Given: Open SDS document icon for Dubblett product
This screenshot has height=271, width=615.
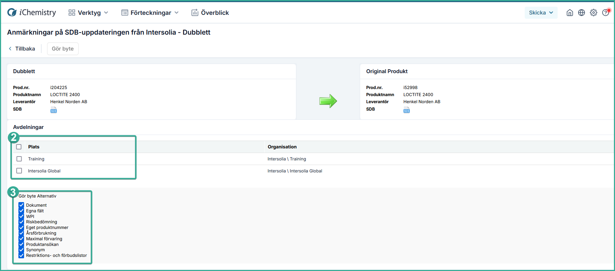Looking at the screenshot, I should pos(53,110).
